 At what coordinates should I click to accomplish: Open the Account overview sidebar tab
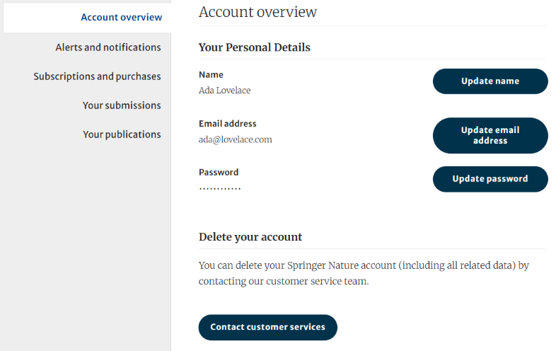pos(121,17)
